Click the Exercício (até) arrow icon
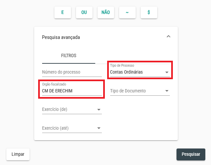Screen dimensions: 211x165 tap(99, 128)
